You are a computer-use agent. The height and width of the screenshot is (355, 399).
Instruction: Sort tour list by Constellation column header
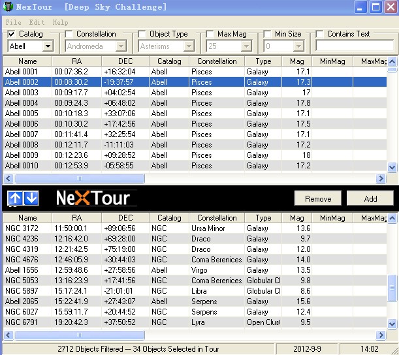pos(217,218)
